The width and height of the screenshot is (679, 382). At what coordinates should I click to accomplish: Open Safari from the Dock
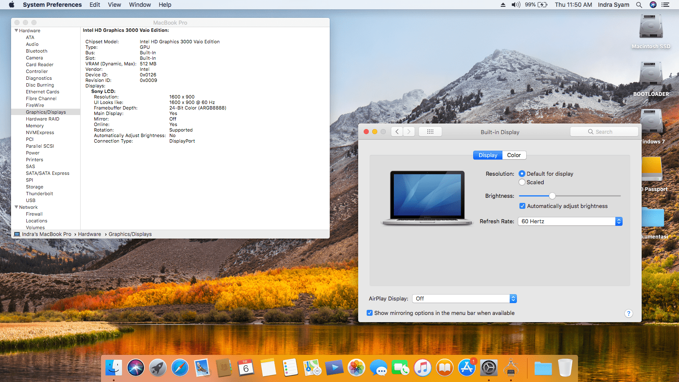tap(180, 368)
